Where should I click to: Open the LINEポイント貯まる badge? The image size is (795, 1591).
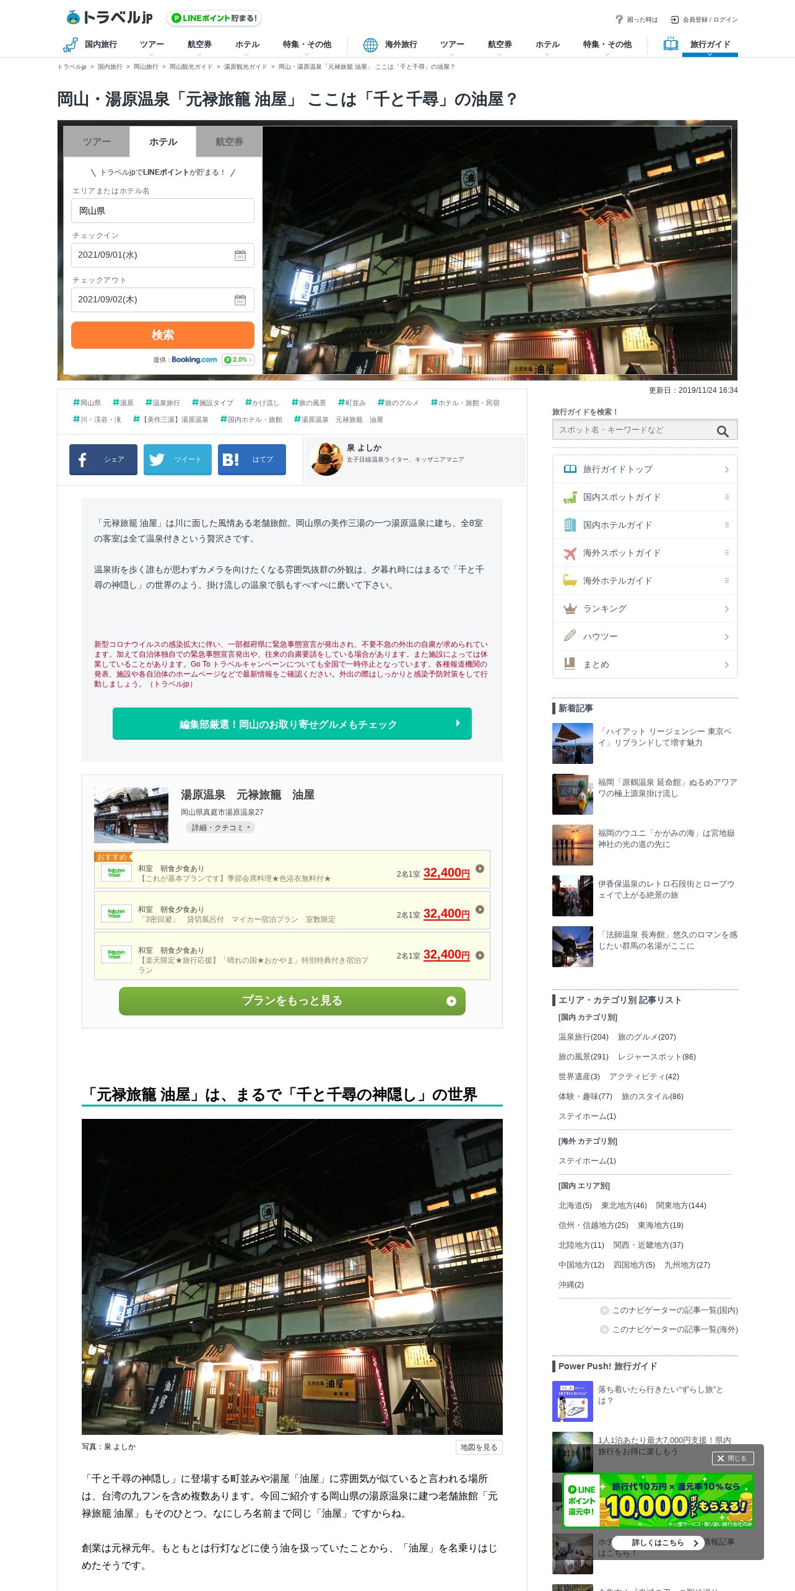pos(214,18)
